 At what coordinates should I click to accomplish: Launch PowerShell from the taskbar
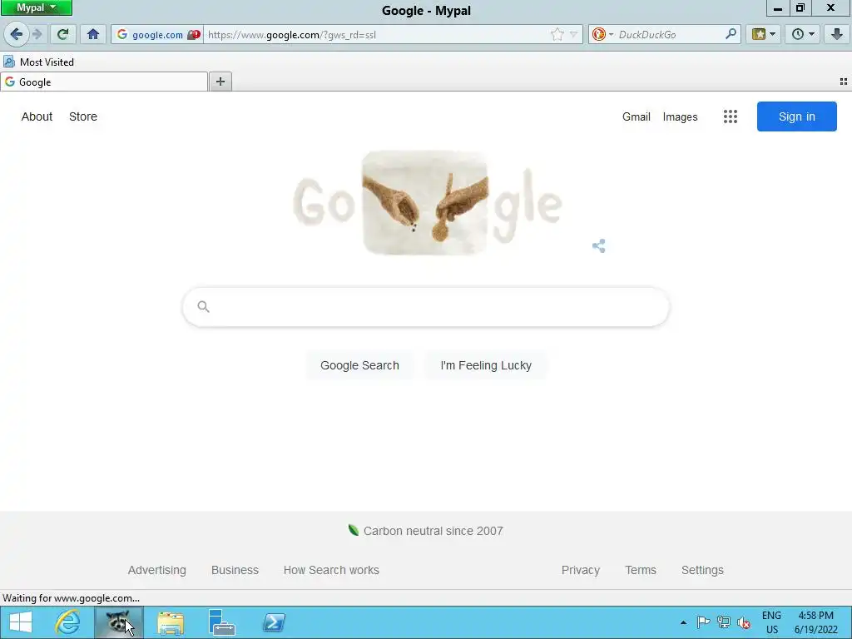click(x=273, y=622)
